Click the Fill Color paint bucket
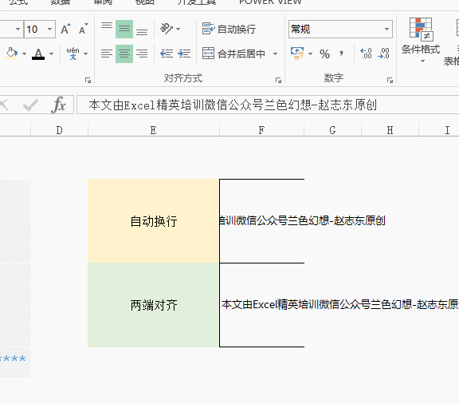This screenshot has width=459, height=404. click(x=11, y=53)
